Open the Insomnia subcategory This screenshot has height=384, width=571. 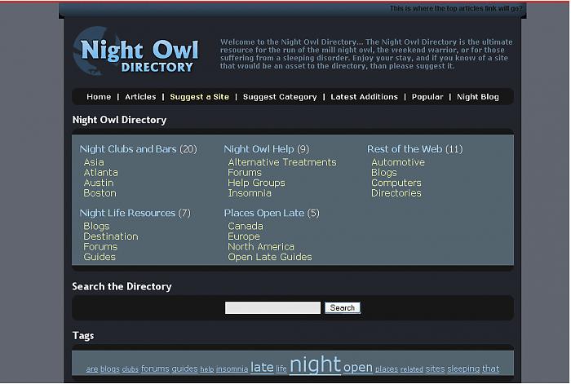coord(250,193)
